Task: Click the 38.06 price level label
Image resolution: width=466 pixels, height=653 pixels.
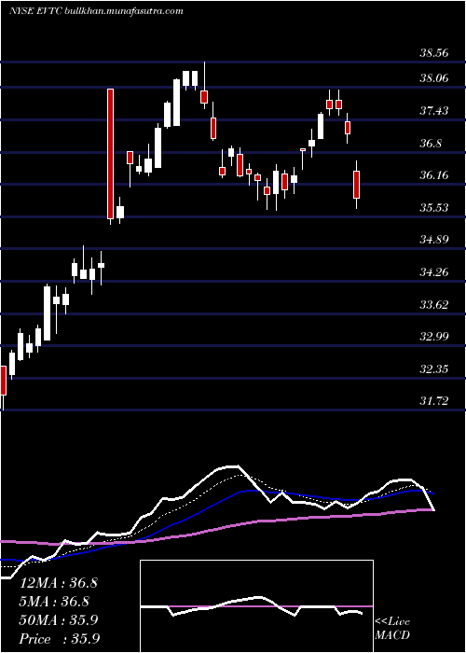Action: [434, 78]
